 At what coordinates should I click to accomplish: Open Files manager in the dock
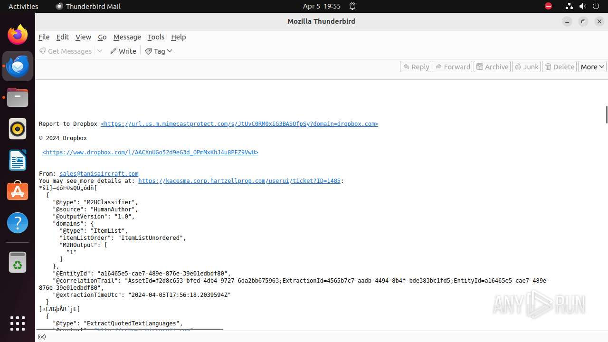[18, 97]
